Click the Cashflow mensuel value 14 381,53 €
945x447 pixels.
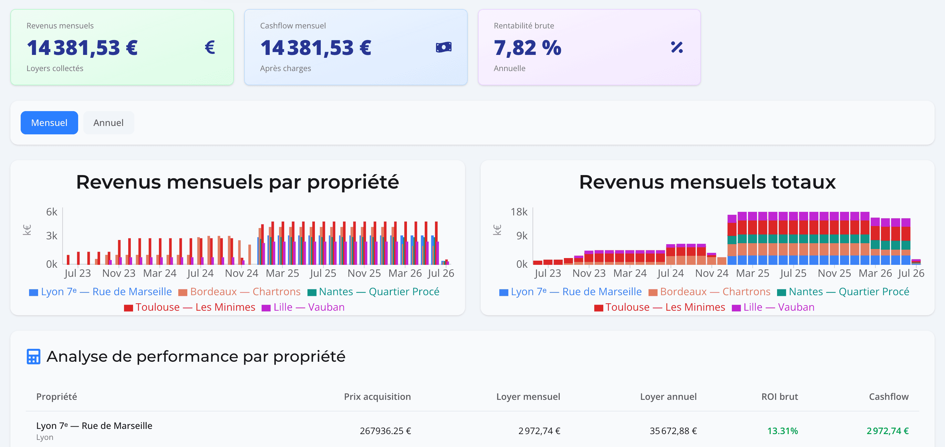click(x=316, y=48)
